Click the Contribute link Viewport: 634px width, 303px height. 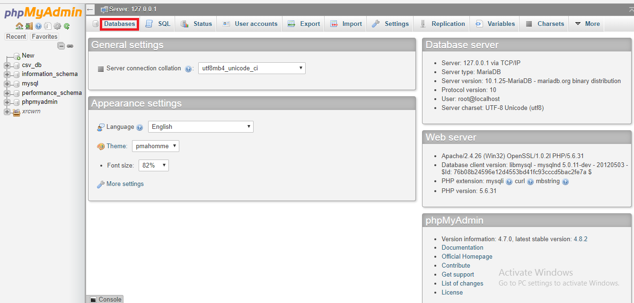coord(456,266)
